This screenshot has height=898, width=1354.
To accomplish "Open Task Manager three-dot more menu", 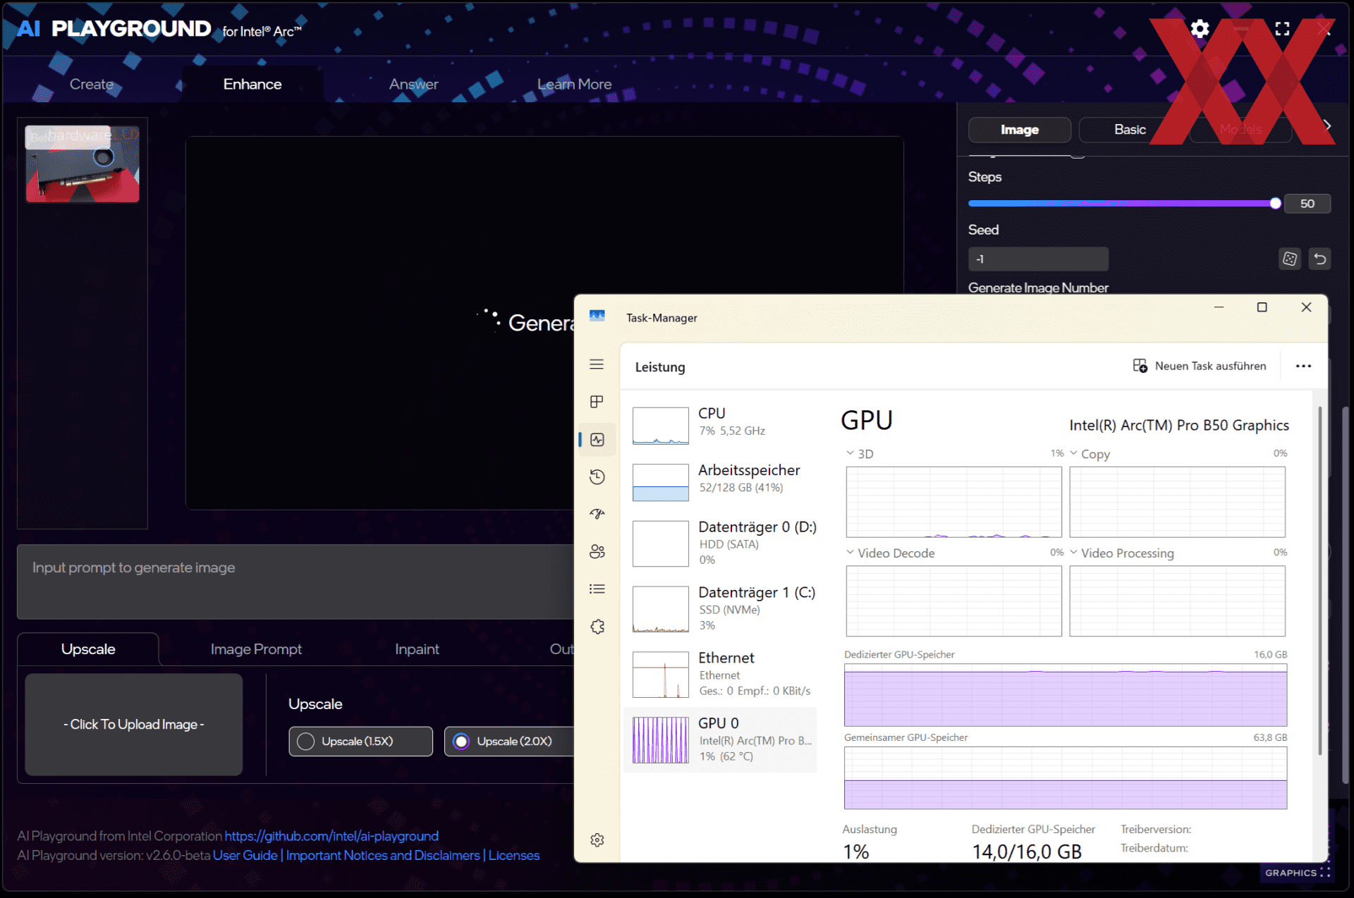I will [1303, 366].
